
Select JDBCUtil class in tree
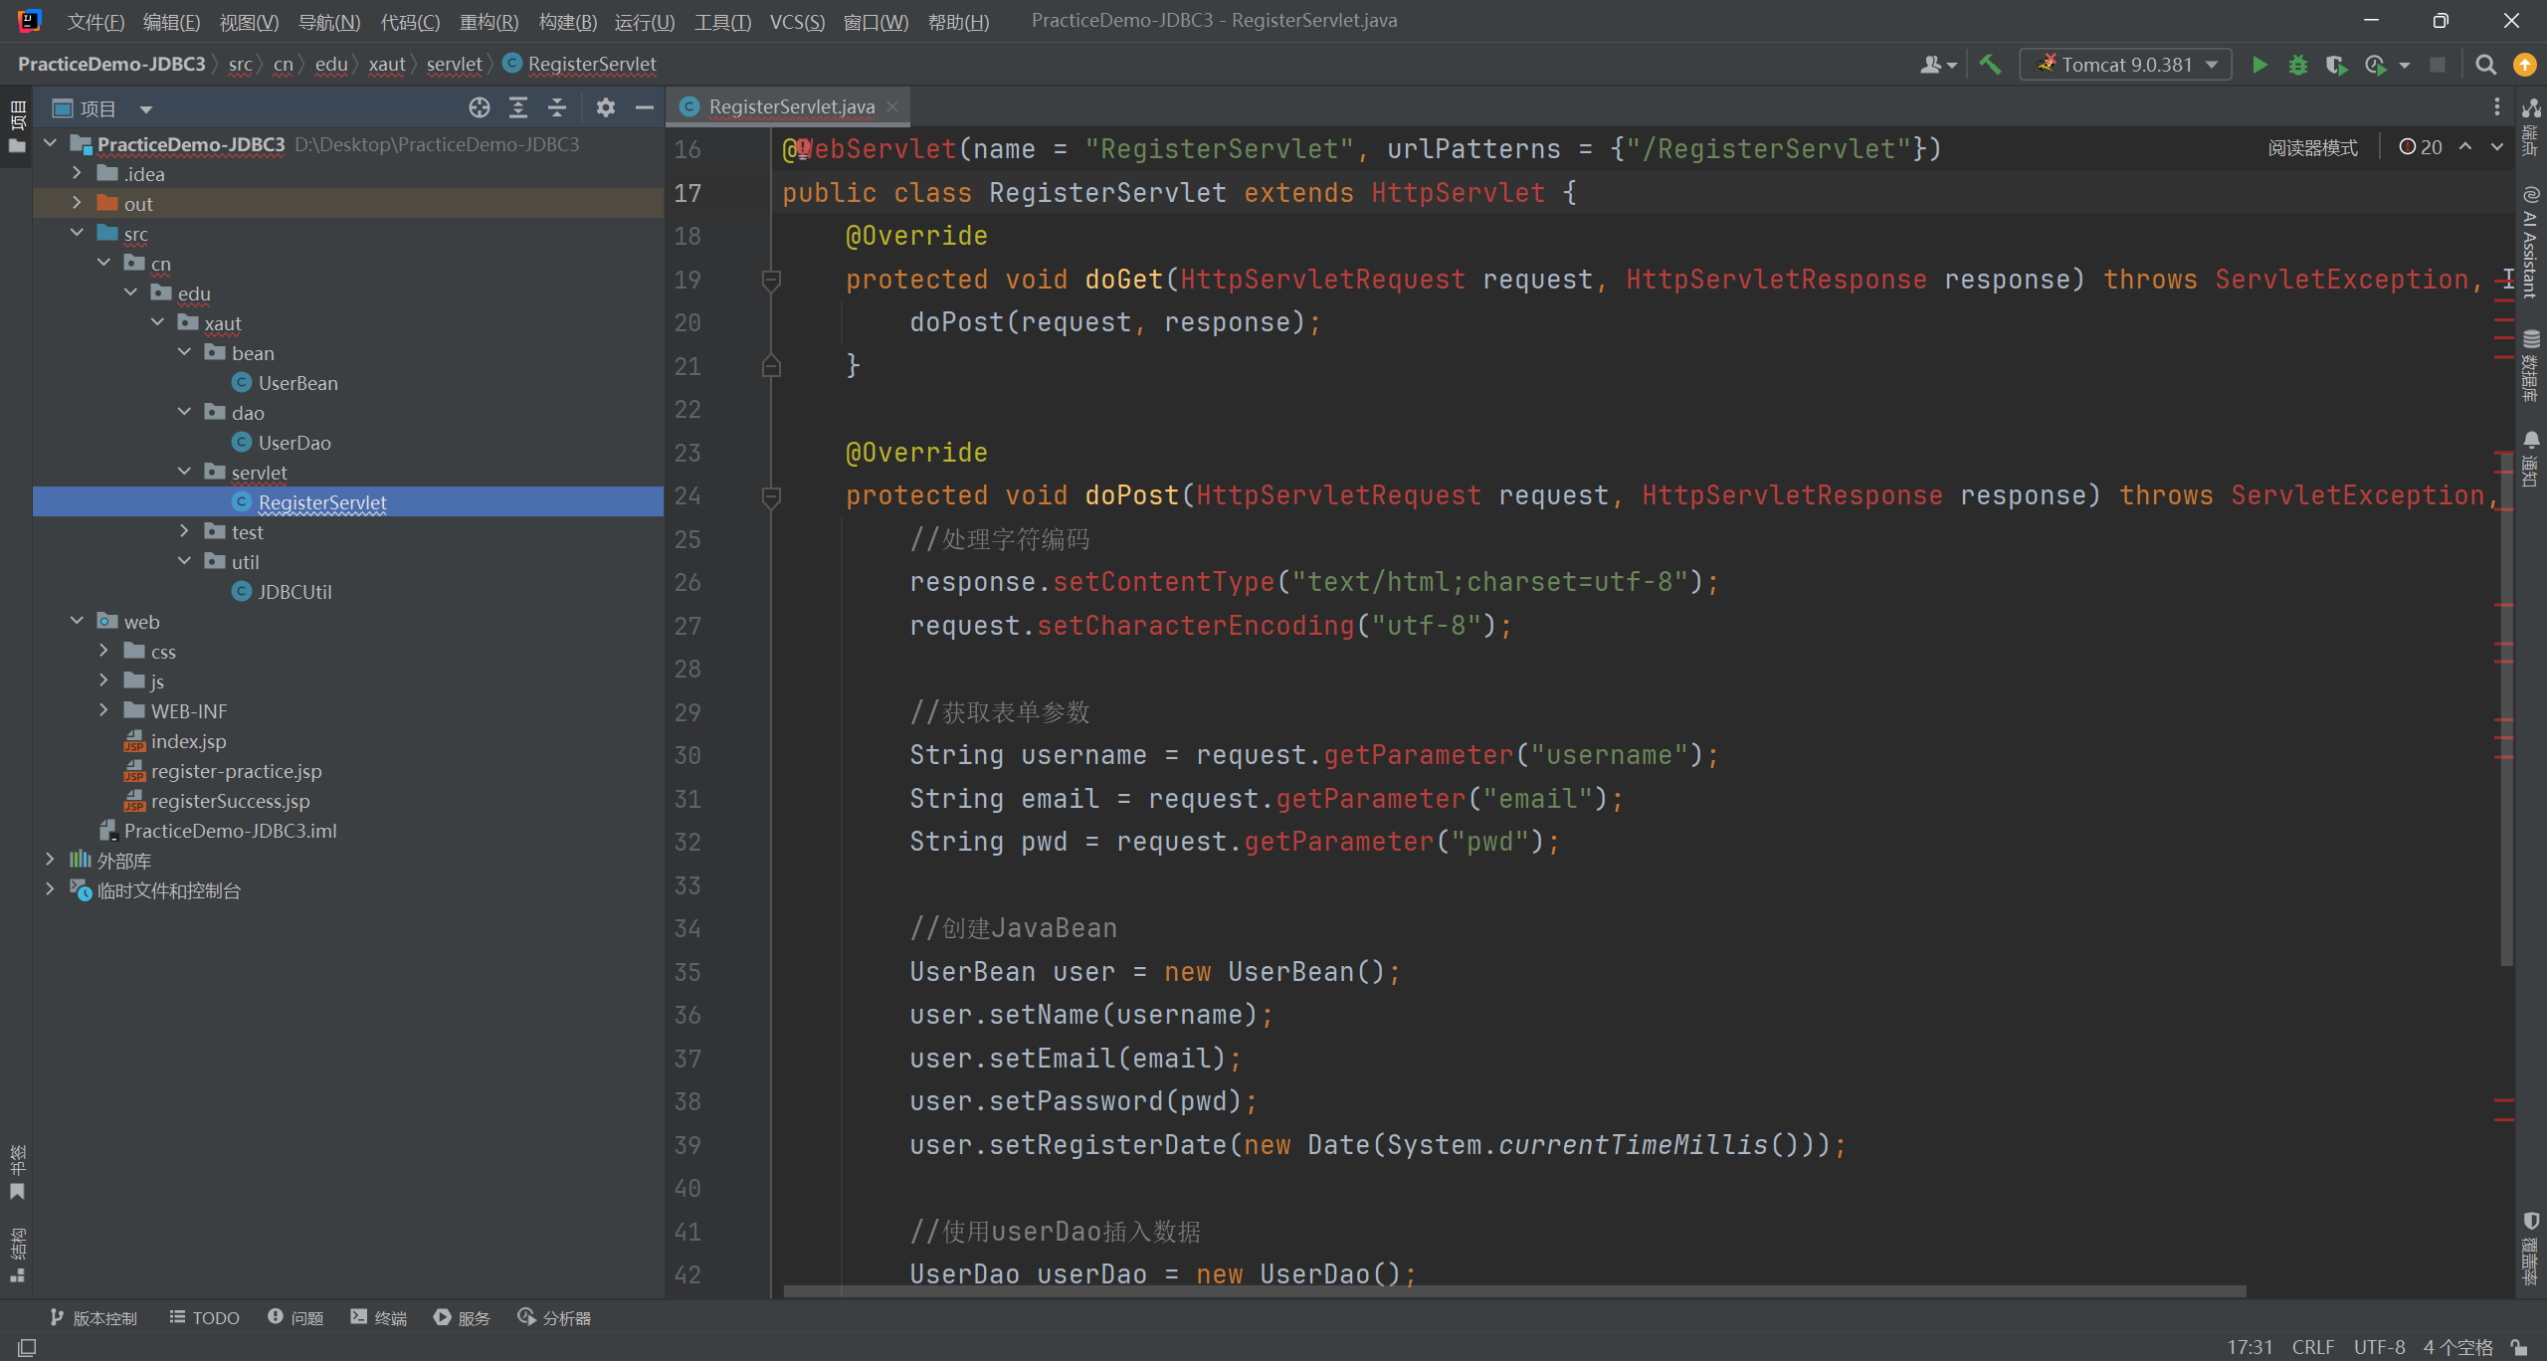(x=294, y=591)
